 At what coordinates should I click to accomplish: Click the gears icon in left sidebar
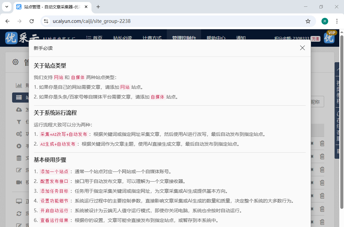[x=19, y=134]
